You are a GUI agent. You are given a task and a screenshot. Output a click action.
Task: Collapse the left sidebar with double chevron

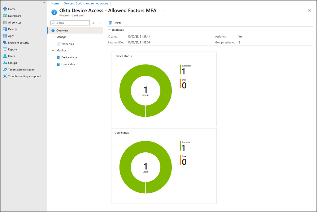[44, 2]
